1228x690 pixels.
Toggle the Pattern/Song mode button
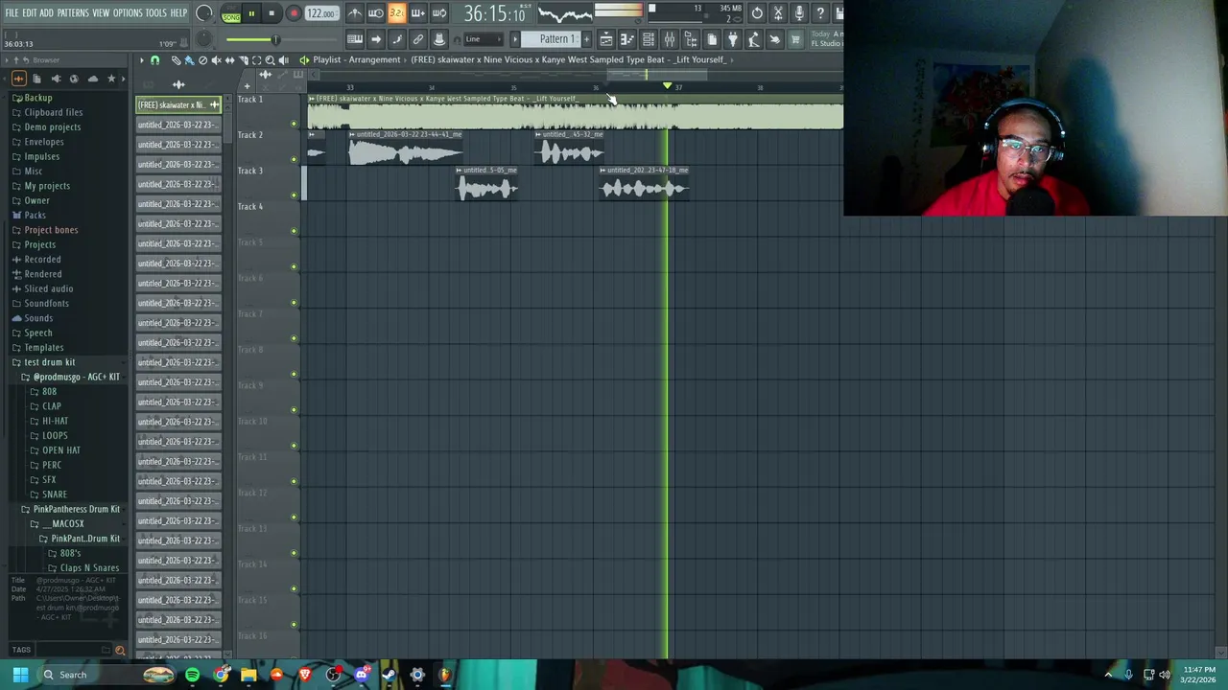point(230,14)
